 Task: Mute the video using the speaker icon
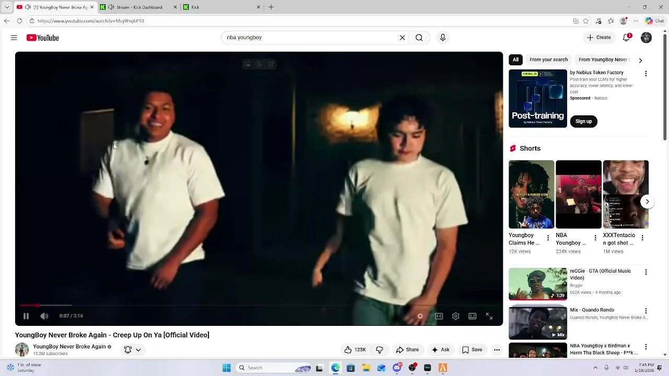click(x=44, y=316)
